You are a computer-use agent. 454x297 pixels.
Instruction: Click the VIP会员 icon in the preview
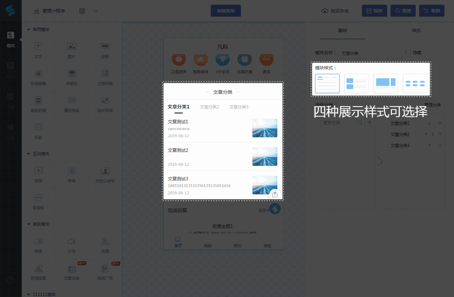pyautogui.click(x=223, y=59)
